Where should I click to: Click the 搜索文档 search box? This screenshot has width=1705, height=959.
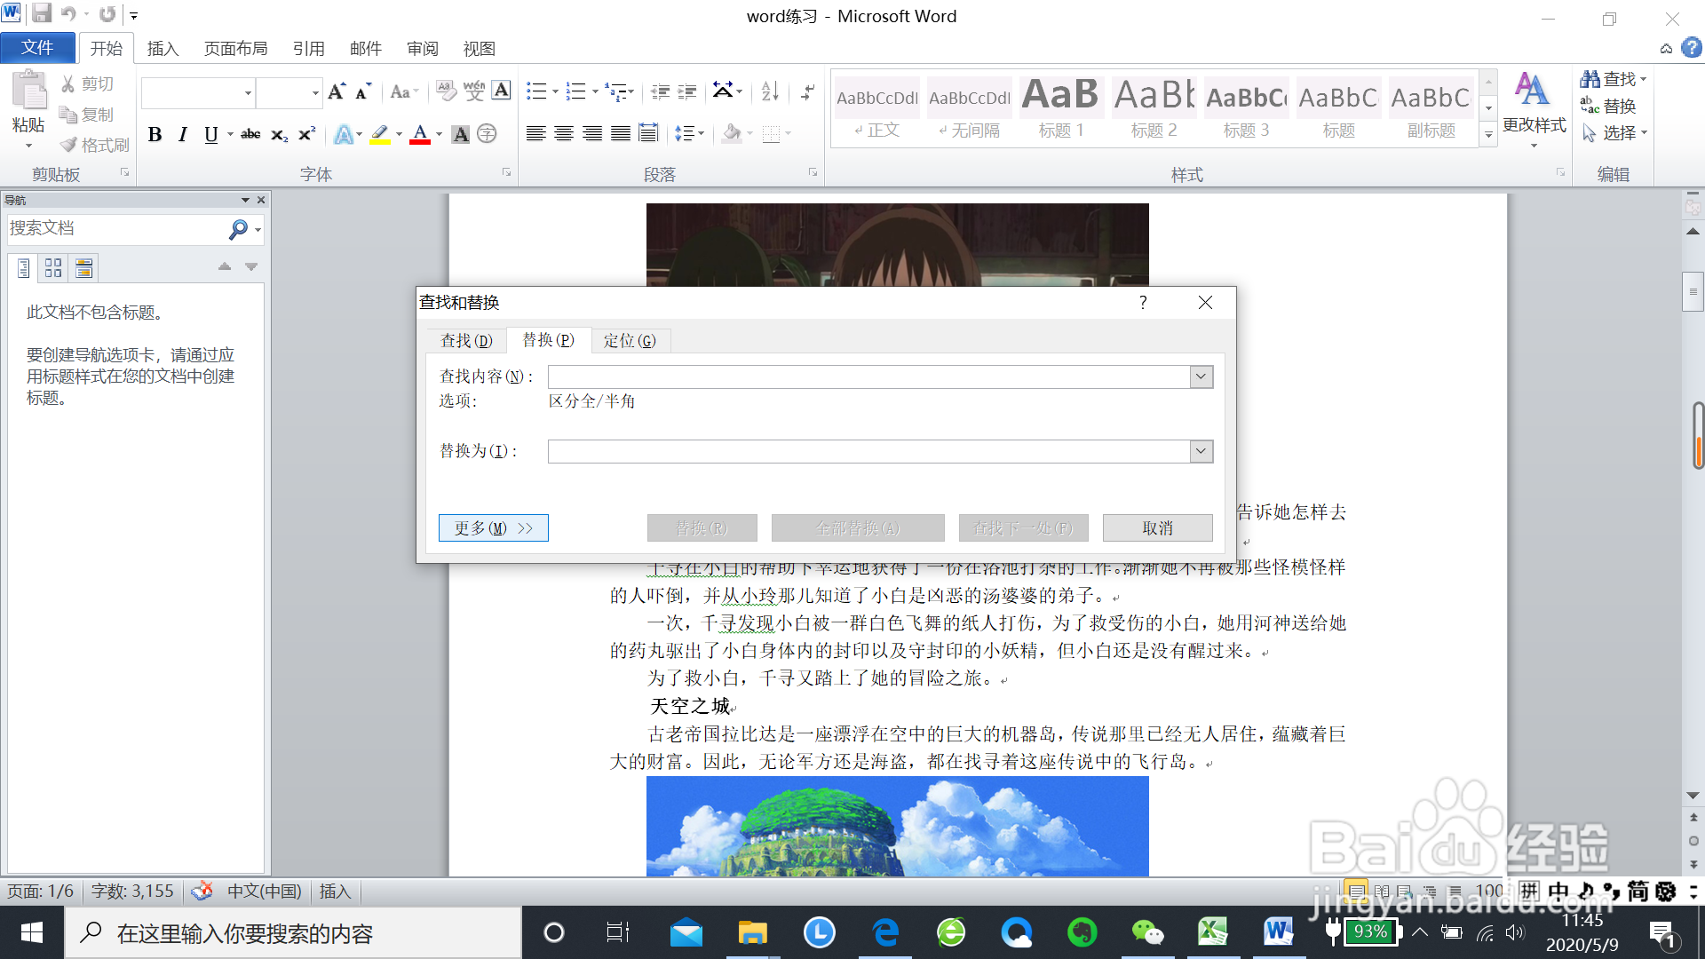116,229
